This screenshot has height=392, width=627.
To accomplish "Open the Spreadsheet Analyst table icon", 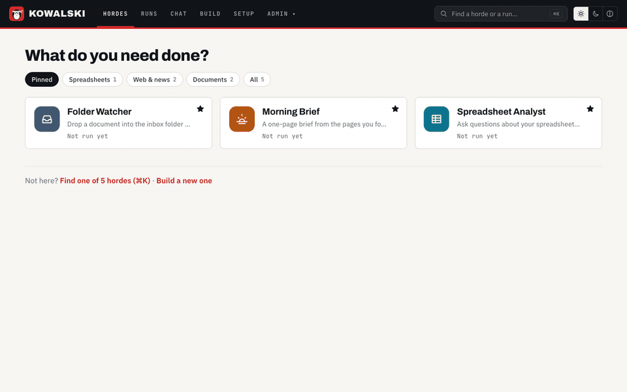I will 436,119.
